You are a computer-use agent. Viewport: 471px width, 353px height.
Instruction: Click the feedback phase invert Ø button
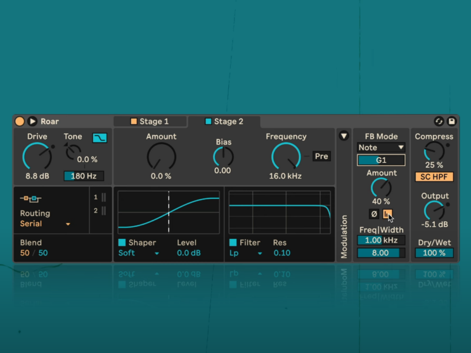click(374, 214)
